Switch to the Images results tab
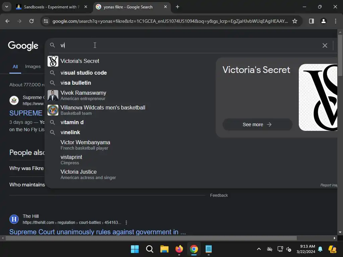The image size is (343, 257). tap(33, 67)
